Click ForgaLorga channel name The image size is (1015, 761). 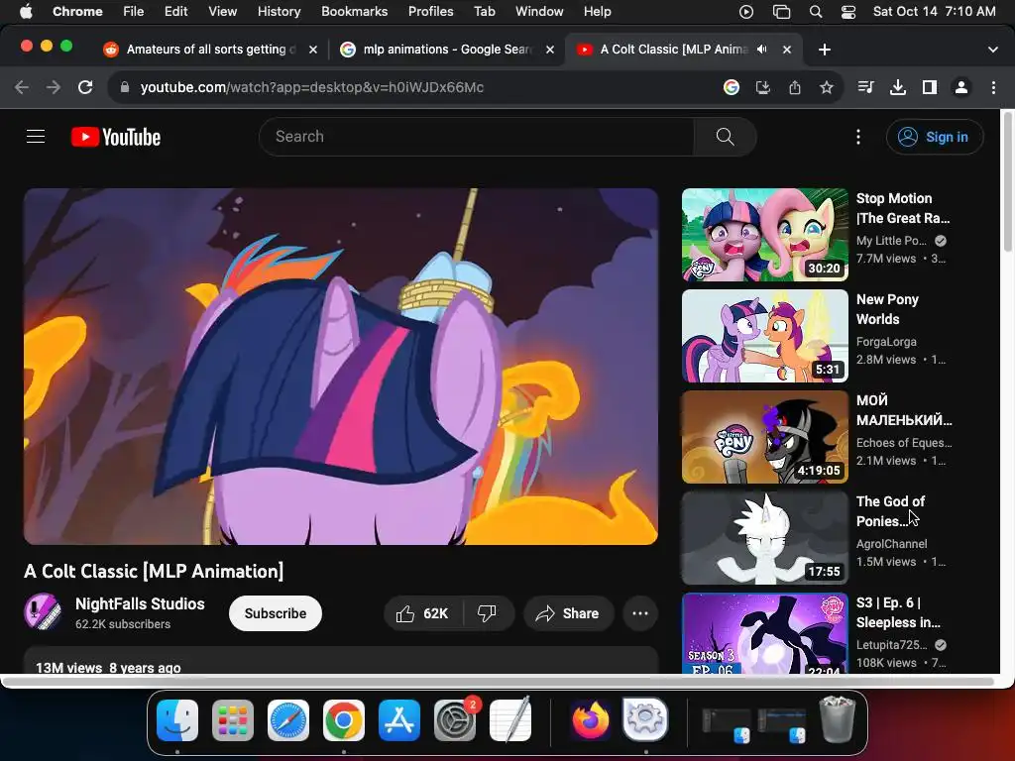coord(886,342)
